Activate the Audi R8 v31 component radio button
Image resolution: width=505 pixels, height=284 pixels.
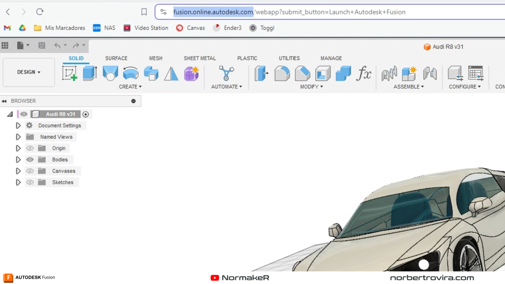pos(86,114)
